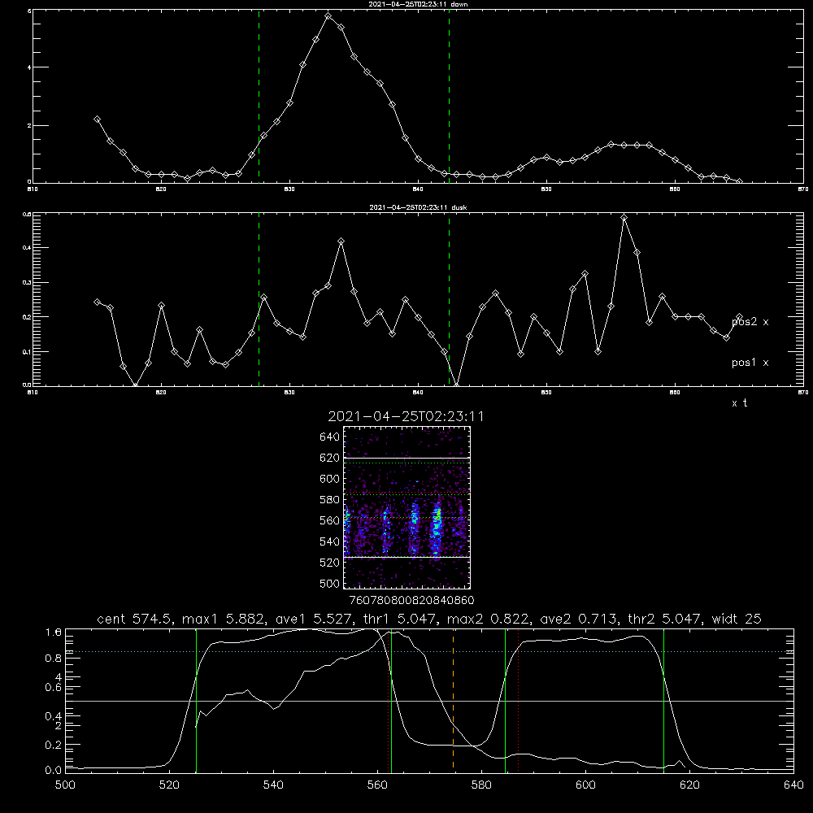
Task: Click the solid horizontal line across bottom plot
Action: coord(429,701)
